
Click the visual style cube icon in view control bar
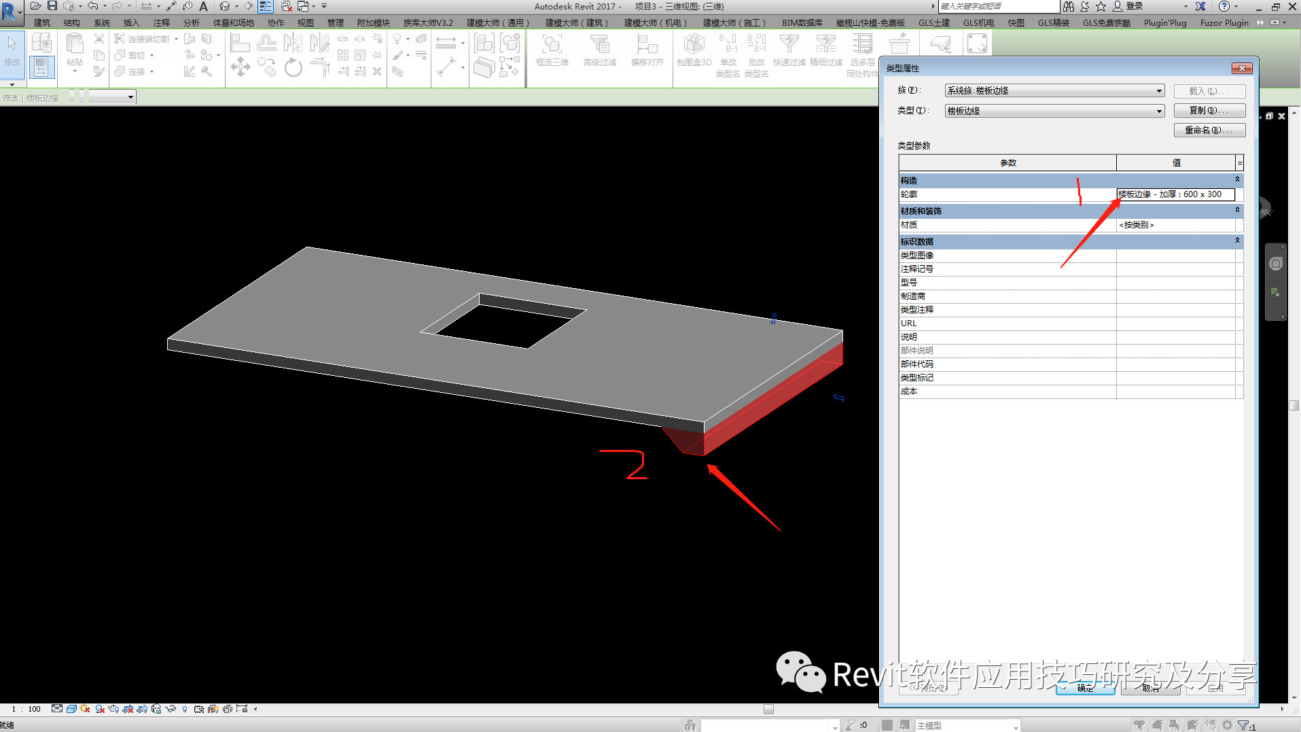(71, 709)
